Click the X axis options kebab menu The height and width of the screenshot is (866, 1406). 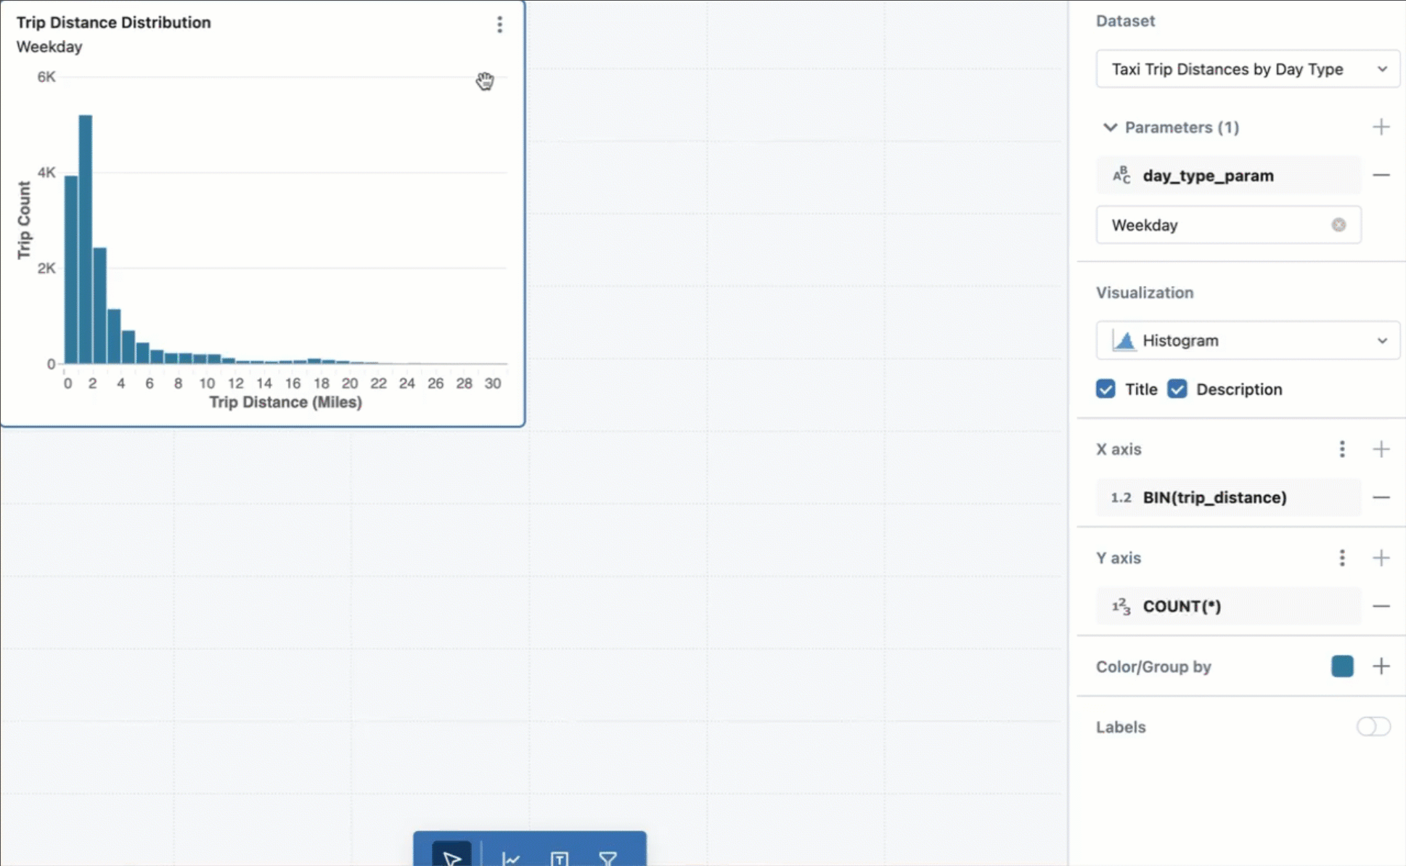point(1341,449)
